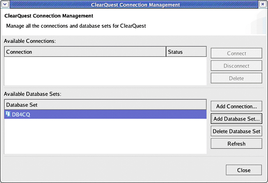Click the greyed-out Disconnect button

[237, 66]
